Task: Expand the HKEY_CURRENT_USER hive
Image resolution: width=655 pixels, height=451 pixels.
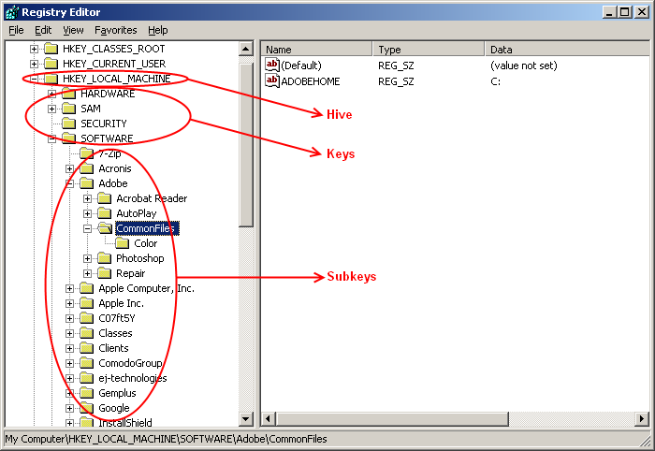Action: click(35, 64)
